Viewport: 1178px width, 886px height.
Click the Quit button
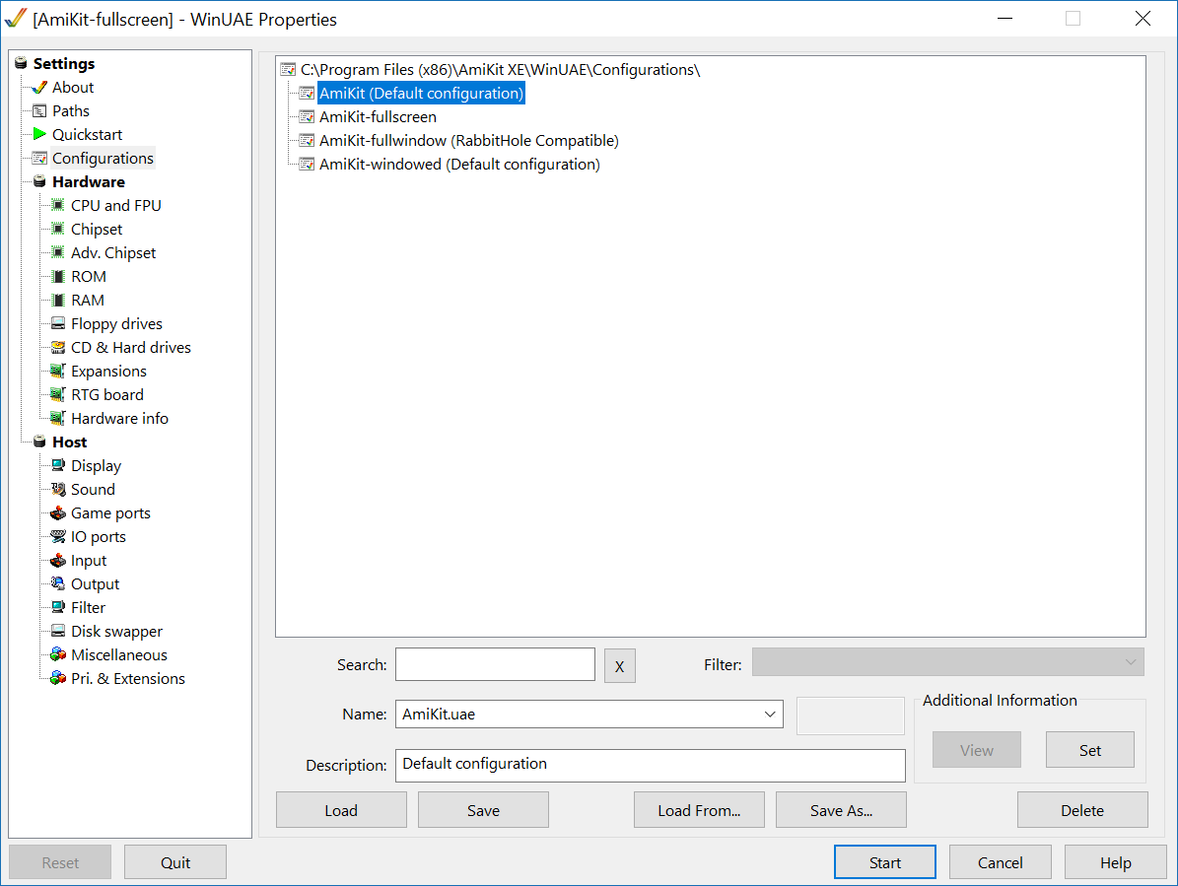175,862
